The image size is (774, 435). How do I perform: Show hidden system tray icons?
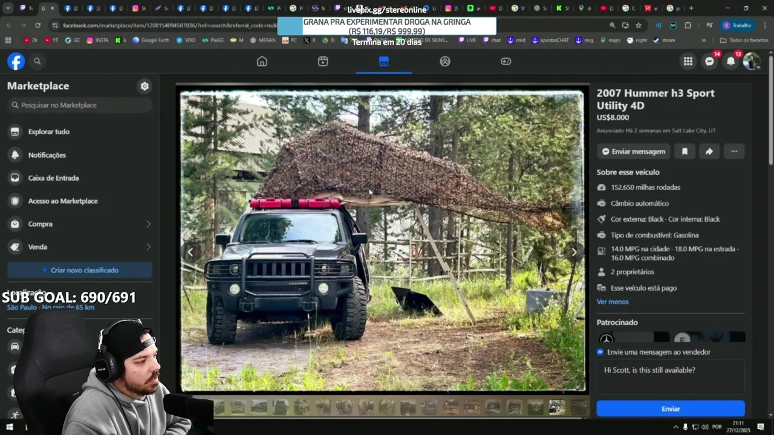point(676,427)
